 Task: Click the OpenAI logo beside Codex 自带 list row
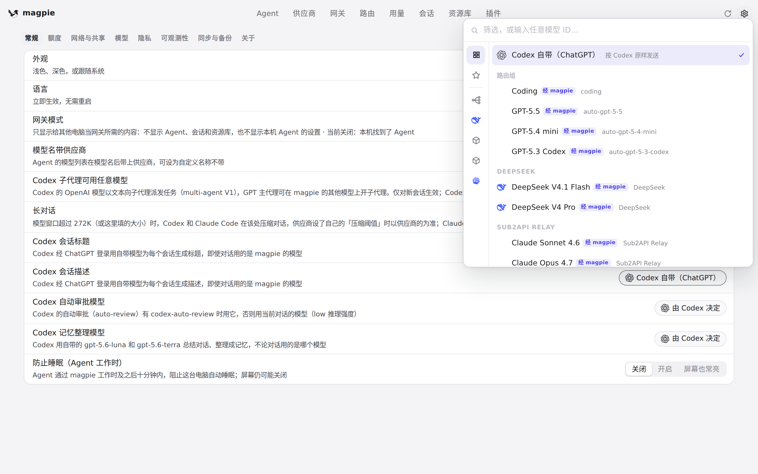pos(502,55)
